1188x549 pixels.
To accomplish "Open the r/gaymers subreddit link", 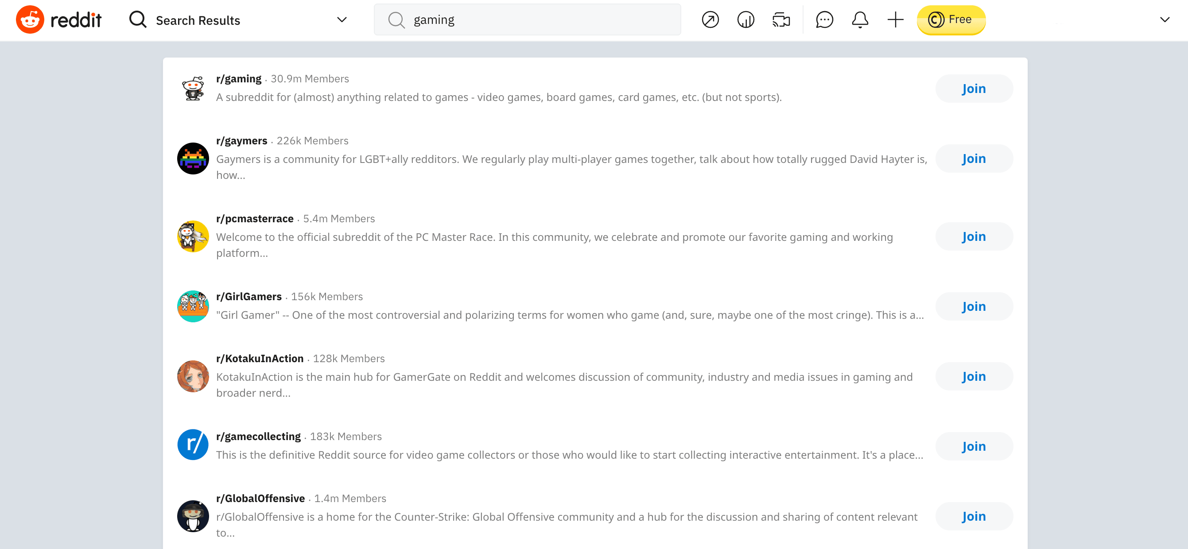I will point(242,141).
